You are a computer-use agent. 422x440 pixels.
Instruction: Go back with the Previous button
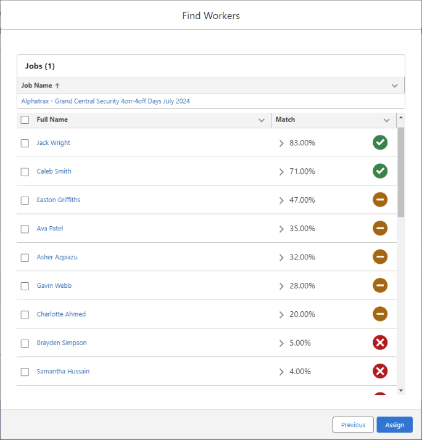point(353,425)
